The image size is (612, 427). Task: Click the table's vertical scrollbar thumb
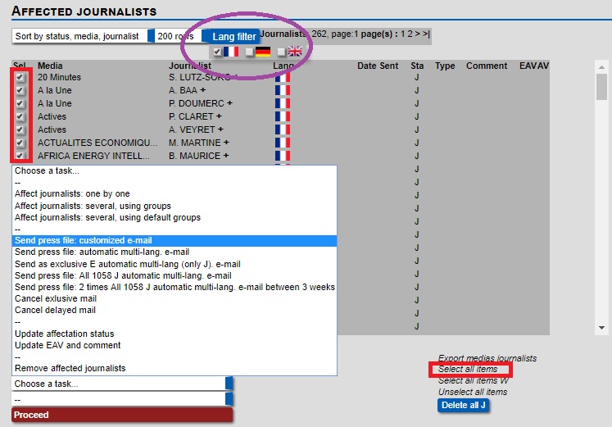pyautogui.click(x=601, y=86)
